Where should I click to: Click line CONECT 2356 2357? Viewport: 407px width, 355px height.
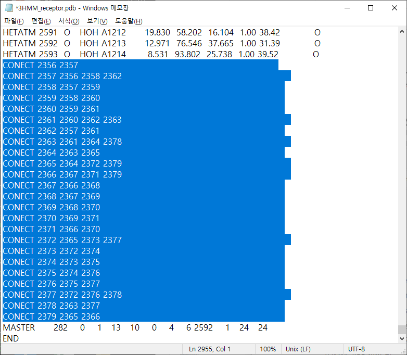click(x=41, y=65)
